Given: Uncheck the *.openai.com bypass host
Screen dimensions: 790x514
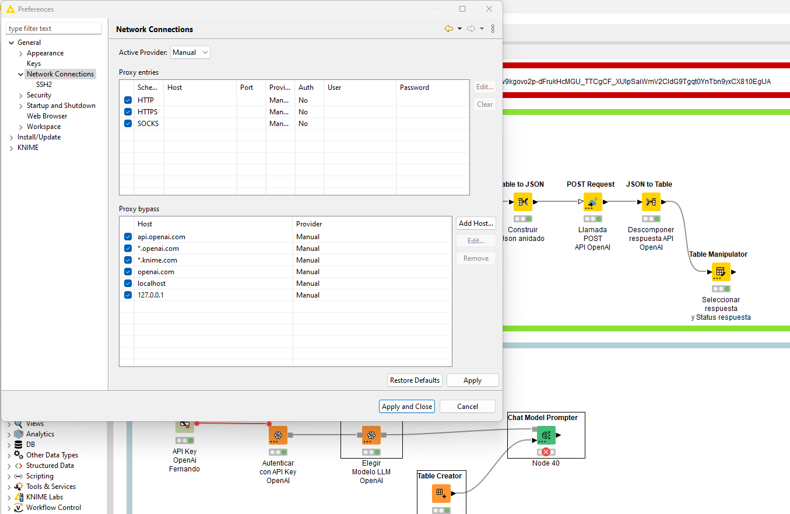Looking at the screenshot, I should pyautogui.click(x=128, y=249).
